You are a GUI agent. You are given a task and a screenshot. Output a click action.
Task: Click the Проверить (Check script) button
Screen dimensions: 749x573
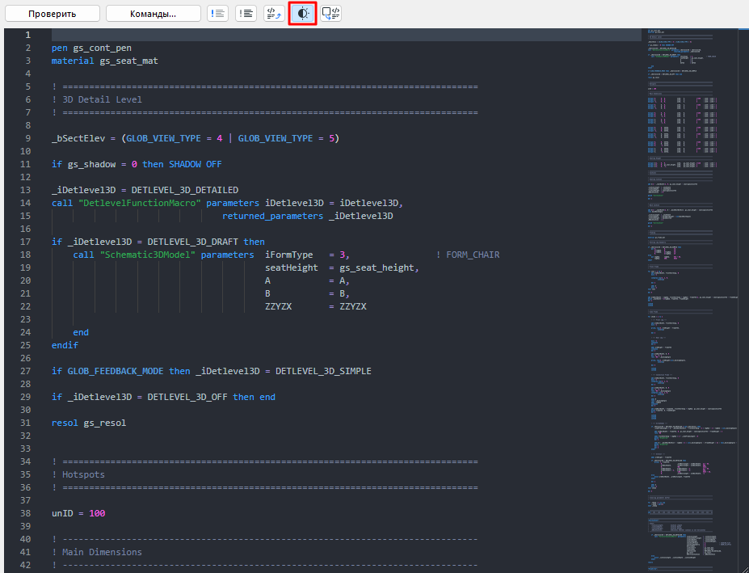tap(53, 14)
